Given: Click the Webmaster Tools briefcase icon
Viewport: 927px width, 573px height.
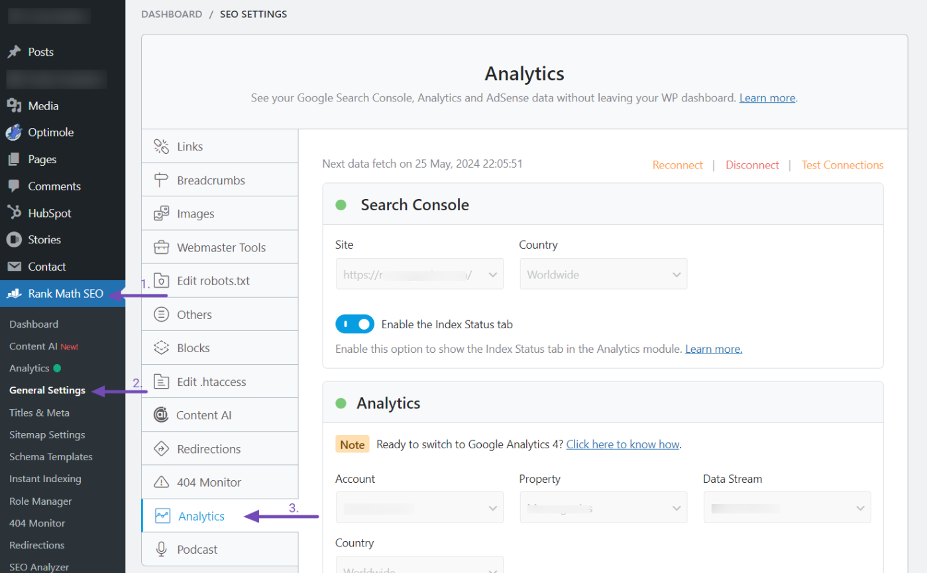Looking at the screenshot, I should (x=161, y=247).
